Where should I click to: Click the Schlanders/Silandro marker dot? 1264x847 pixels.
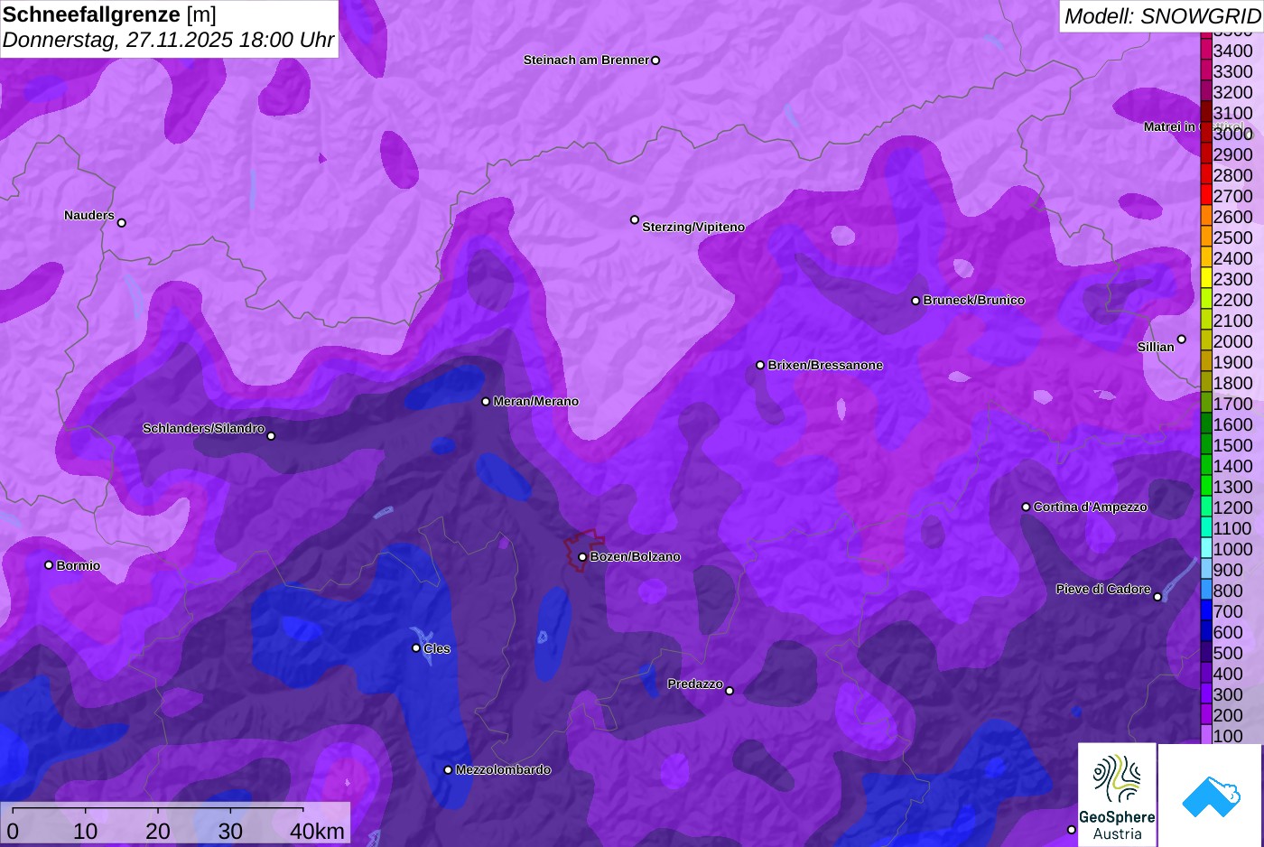271,436
